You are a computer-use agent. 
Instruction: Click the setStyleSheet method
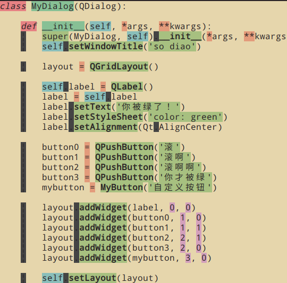[x=108, y=117]
